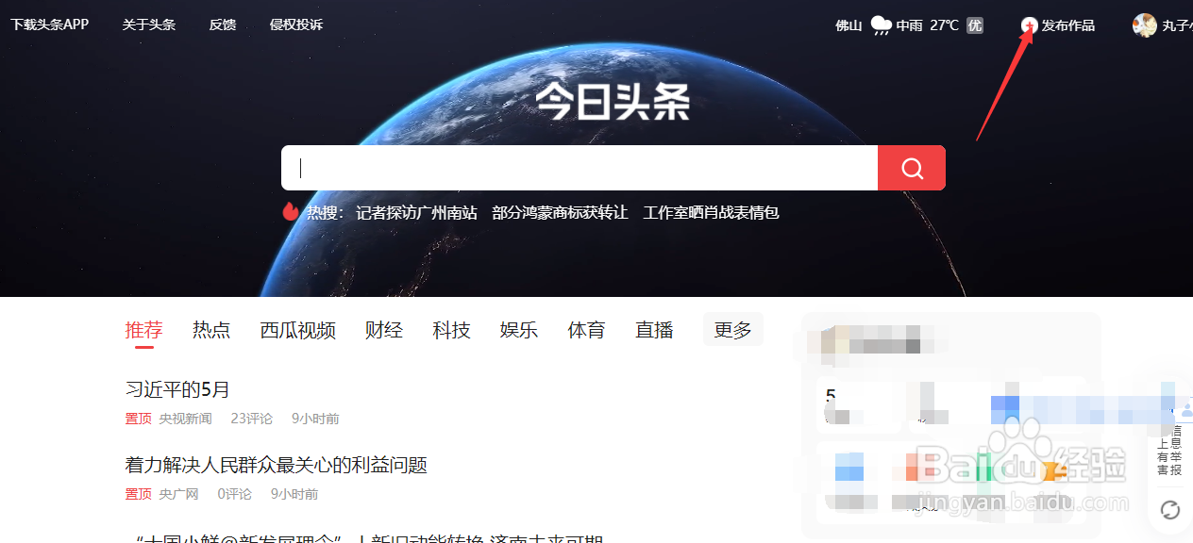
Task: Click hot search 工作室晒肖战表情包
Action: tap(711, 212)
